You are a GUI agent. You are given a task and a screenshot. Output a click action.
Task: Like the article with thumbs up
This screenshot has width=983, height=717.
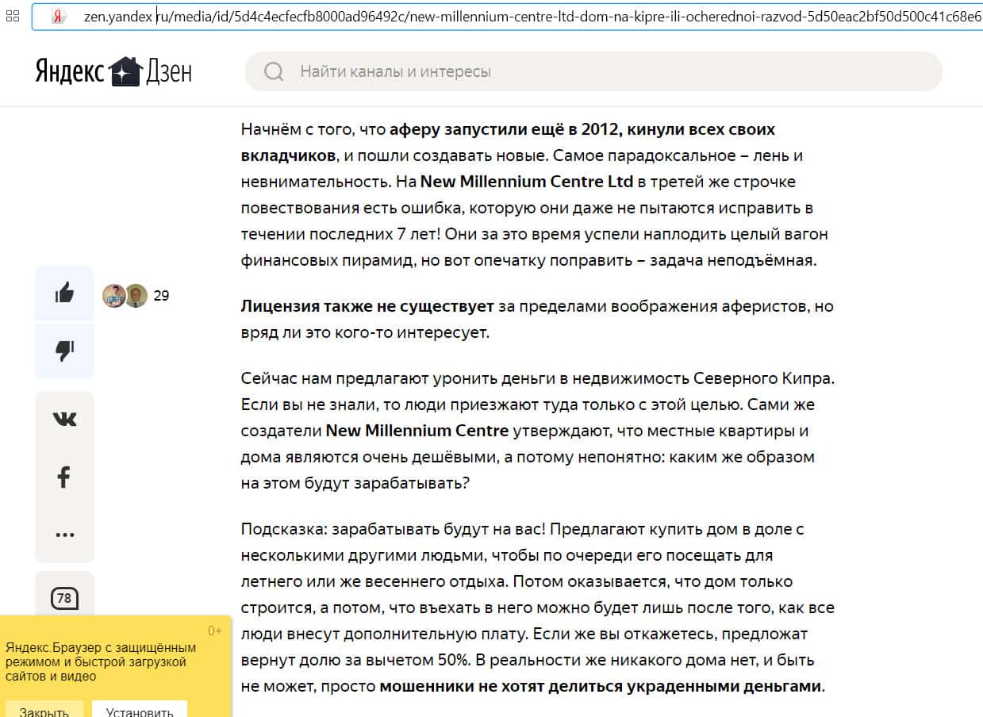pos(64,293)
